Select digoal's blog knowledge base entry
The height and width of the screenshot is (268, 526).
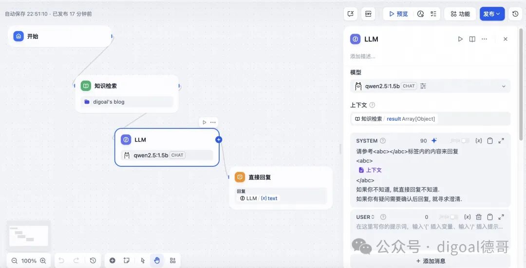(x=127, y=102)
